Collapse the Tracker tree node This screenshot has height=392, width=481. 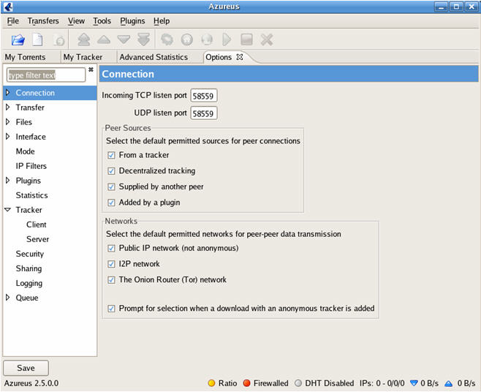(8, 210)
